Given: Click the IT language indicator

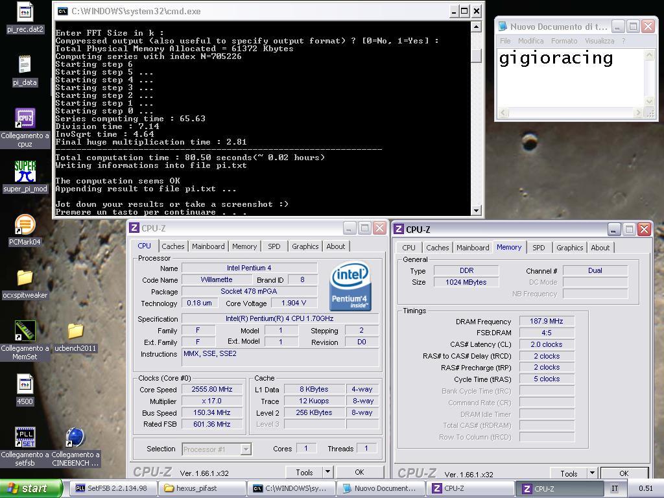Looking at the screenshot, I should [615, 488].
